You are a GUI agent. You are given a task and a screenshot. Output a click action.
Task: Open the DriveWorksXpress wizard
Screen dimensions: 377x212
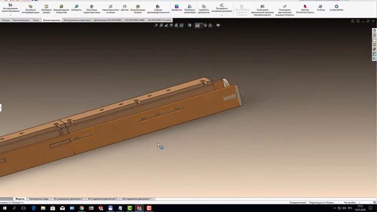pyautogui.click(x=305, y=9)
